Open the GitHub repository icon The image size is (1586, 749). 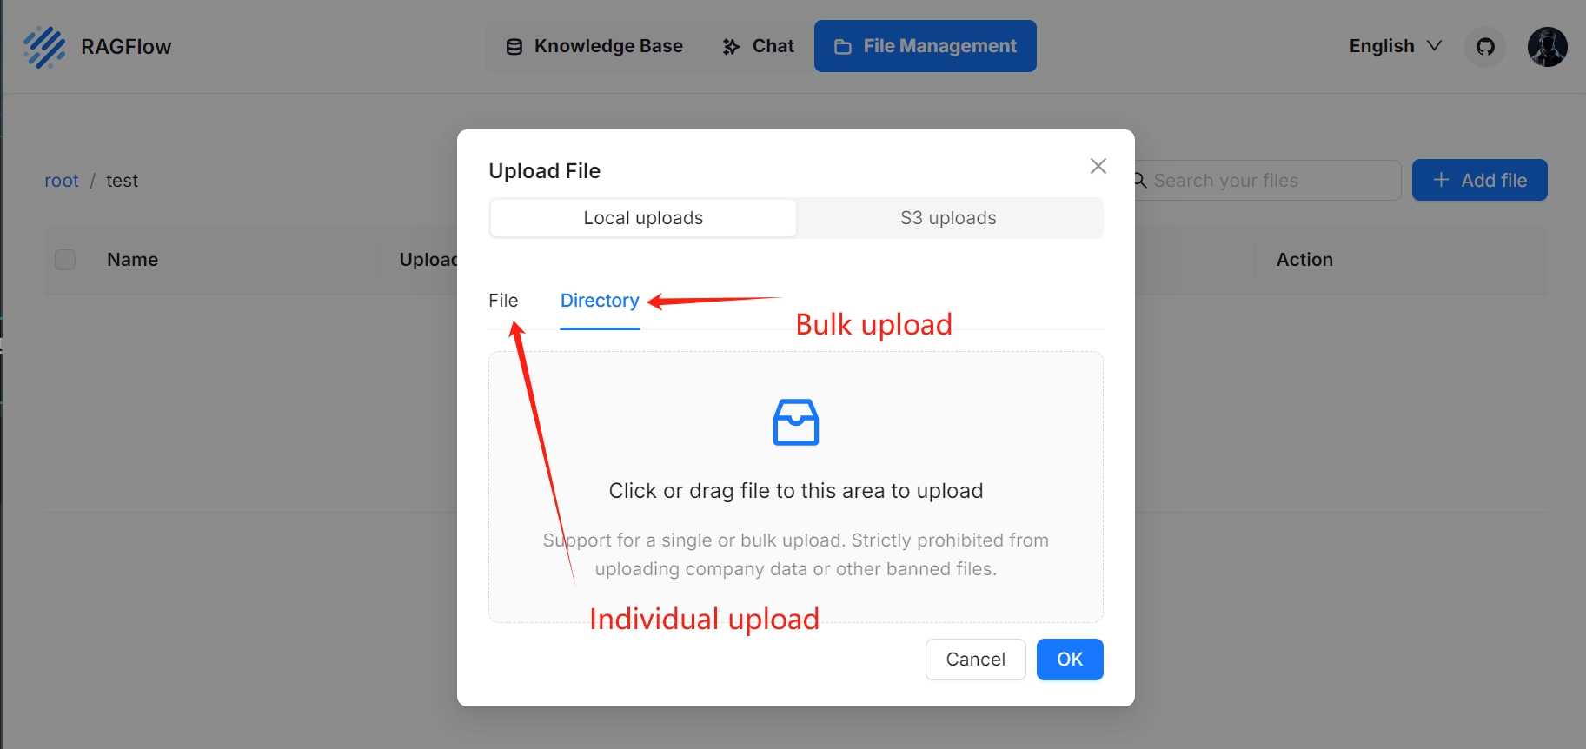pos(1484,46)
